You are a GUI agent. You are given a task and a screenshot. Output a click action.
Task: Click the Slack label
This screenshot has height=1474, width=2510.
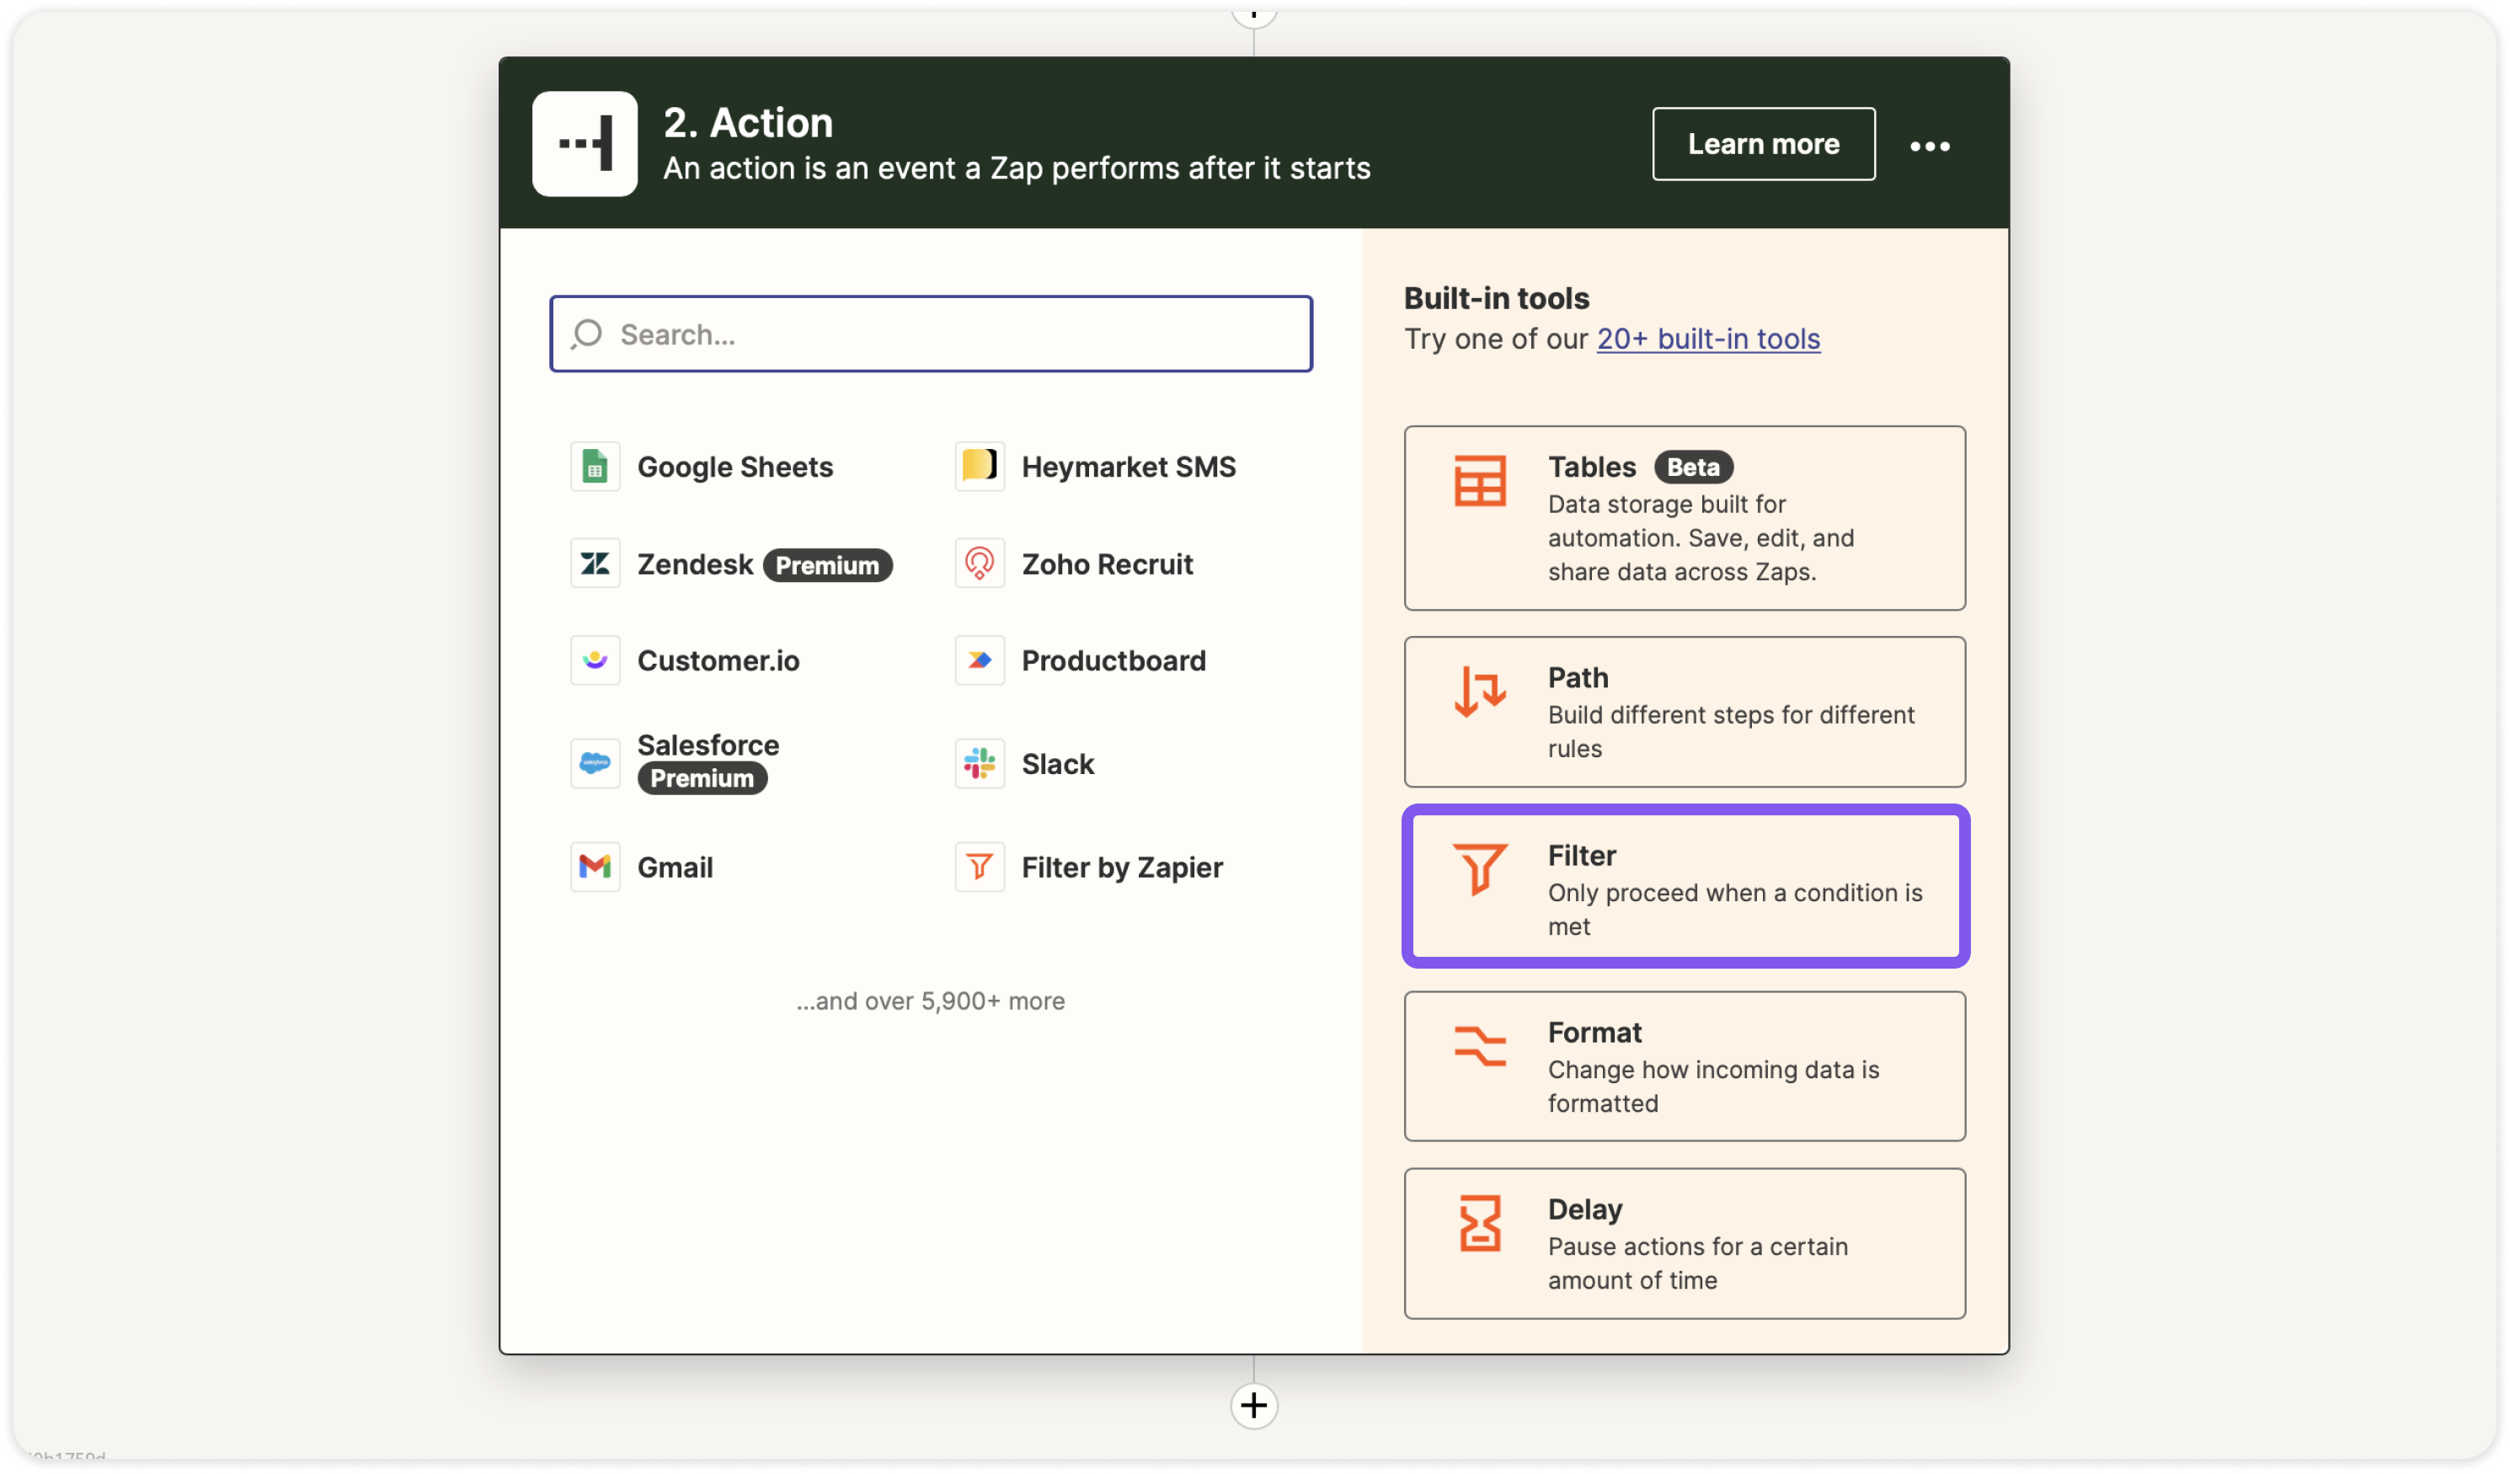[1058, 765]
